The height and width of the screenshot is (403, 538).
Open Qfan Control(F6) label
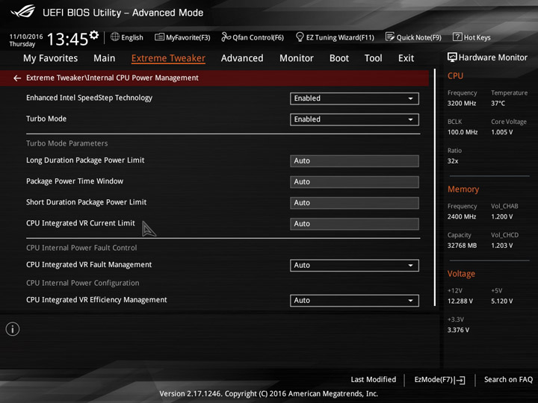pyautogui.click(x=258, y=37)
